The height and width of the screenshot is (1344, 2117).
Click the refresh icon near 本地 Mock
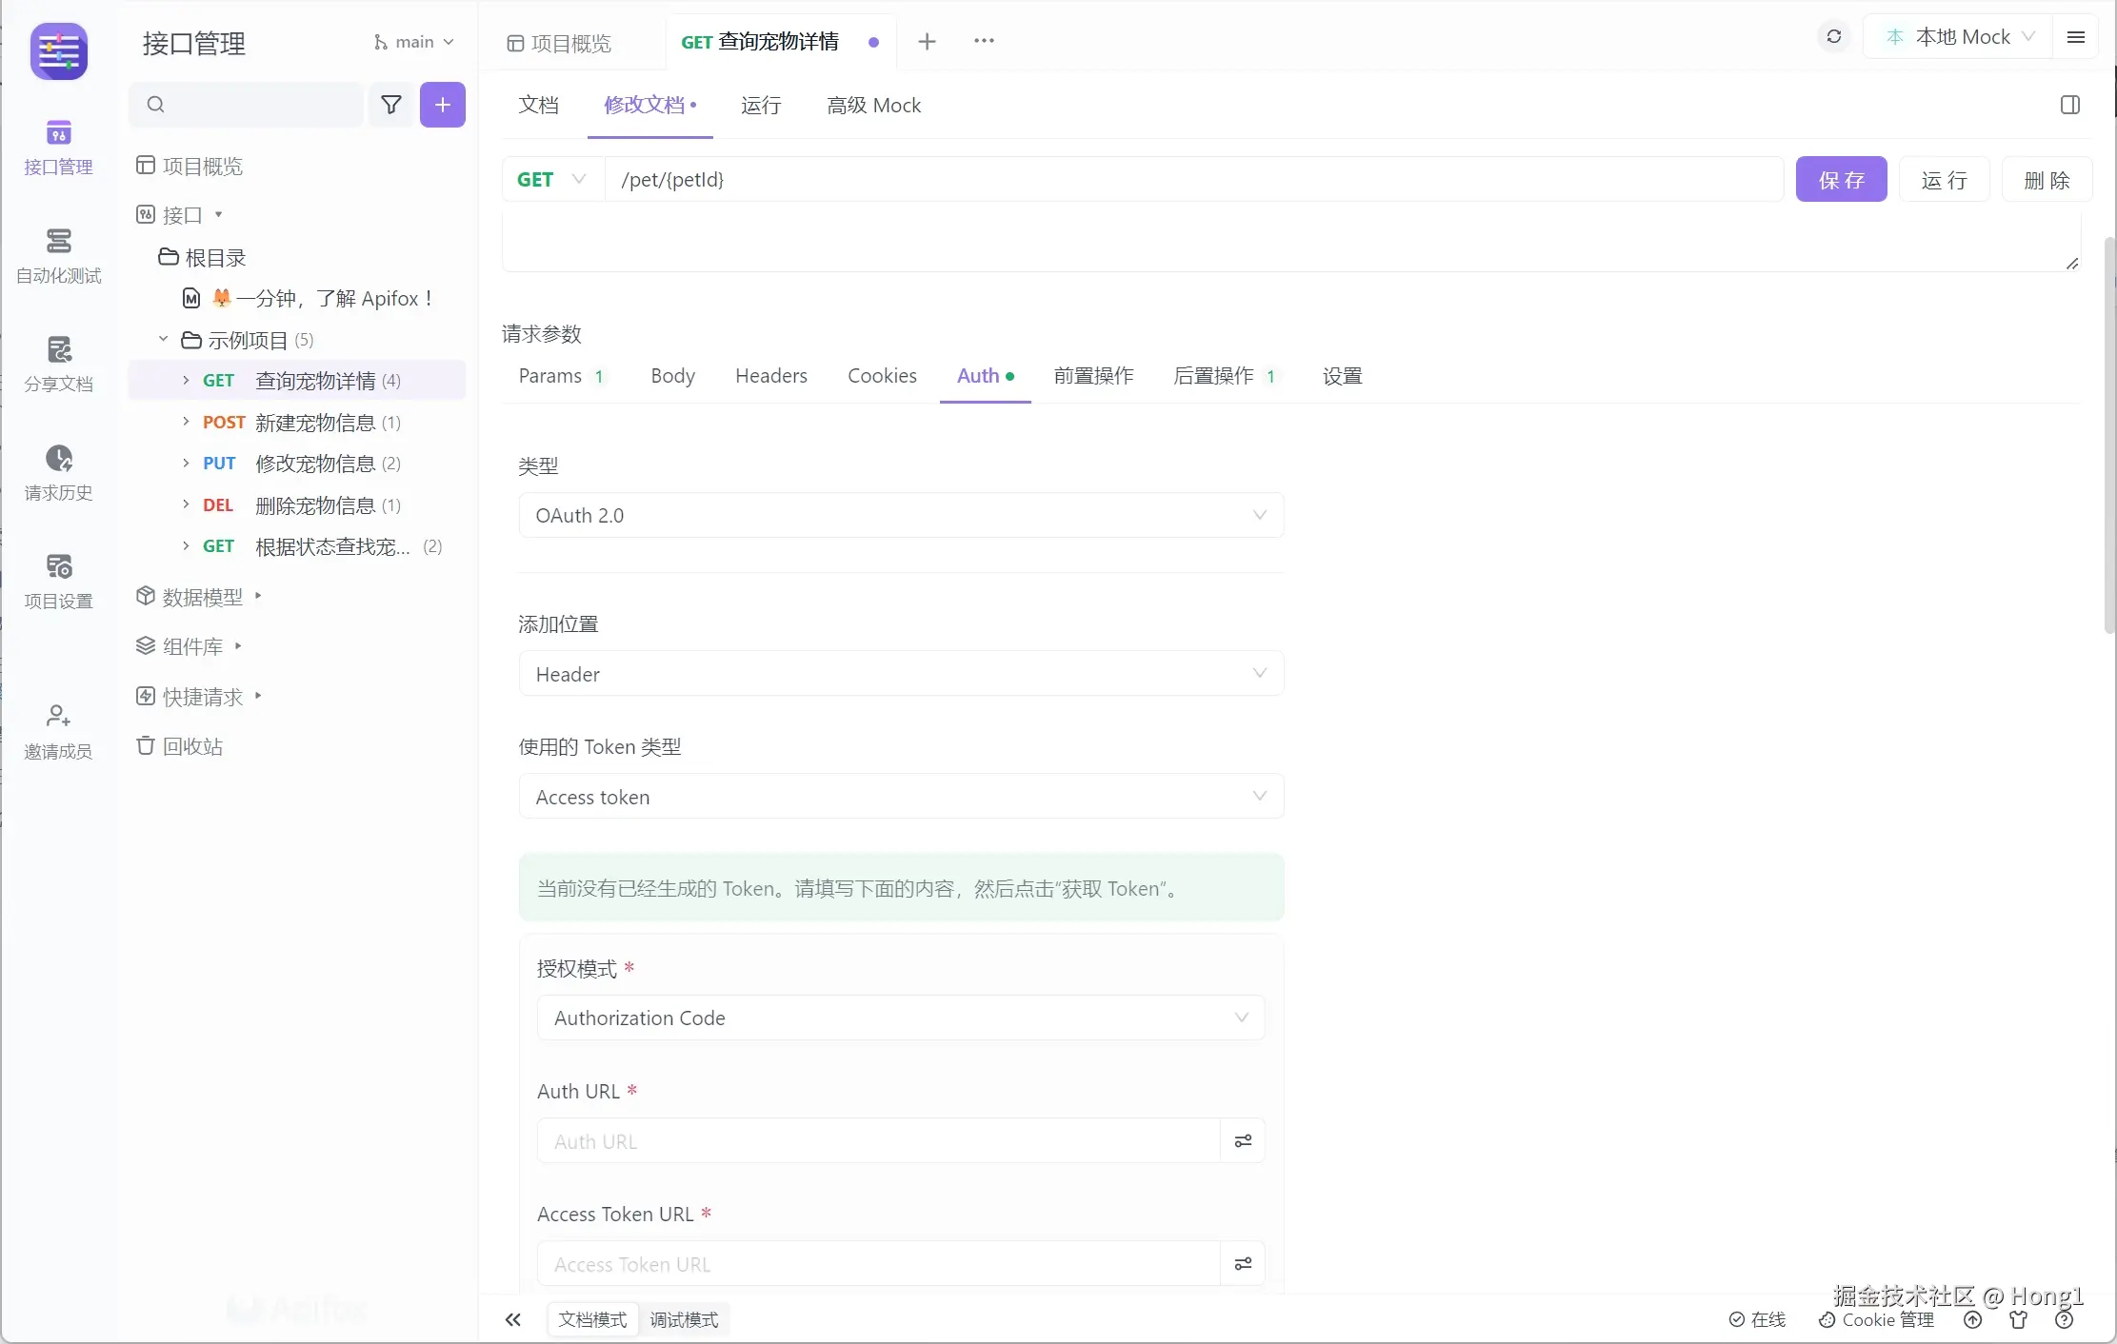(1833, 37)
